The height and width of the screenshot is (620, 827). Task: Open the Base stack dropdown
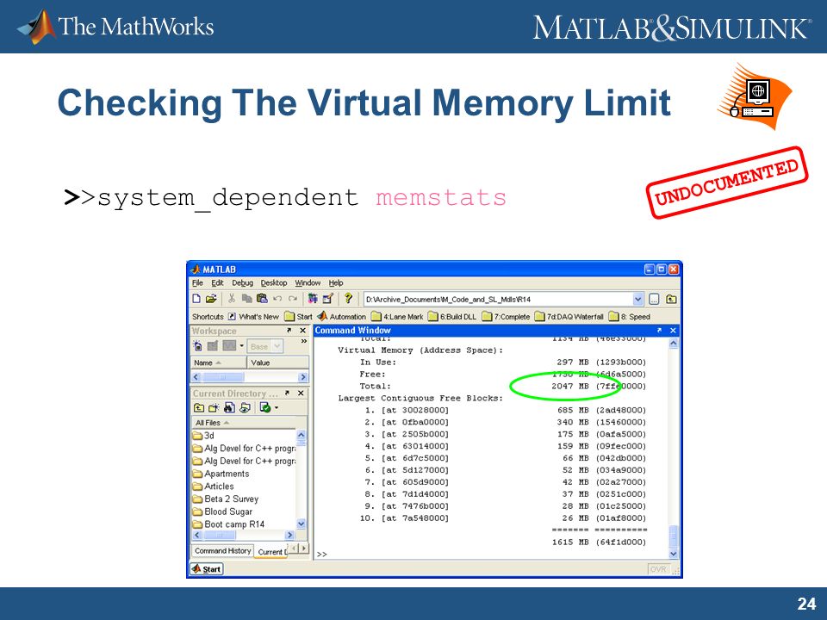click(266, 346)
